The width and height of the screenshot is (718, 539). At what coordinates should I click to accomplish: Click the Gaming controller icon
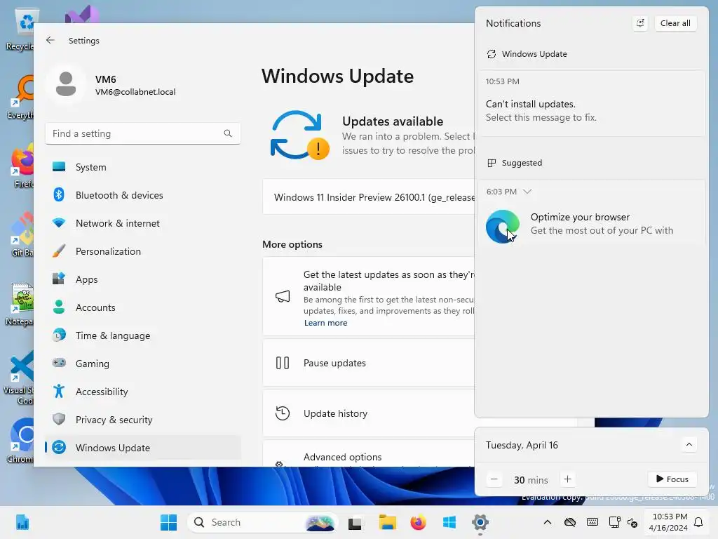pyautogui.click(x=59, y=363)
